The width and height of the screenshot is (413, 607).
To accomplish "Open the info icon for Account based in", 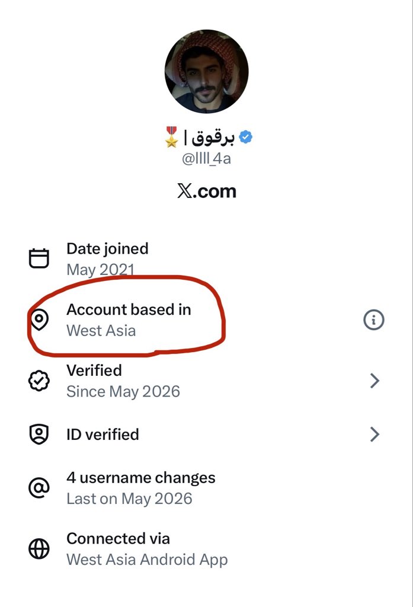I will pyautogui.click(x=373, y=320).
